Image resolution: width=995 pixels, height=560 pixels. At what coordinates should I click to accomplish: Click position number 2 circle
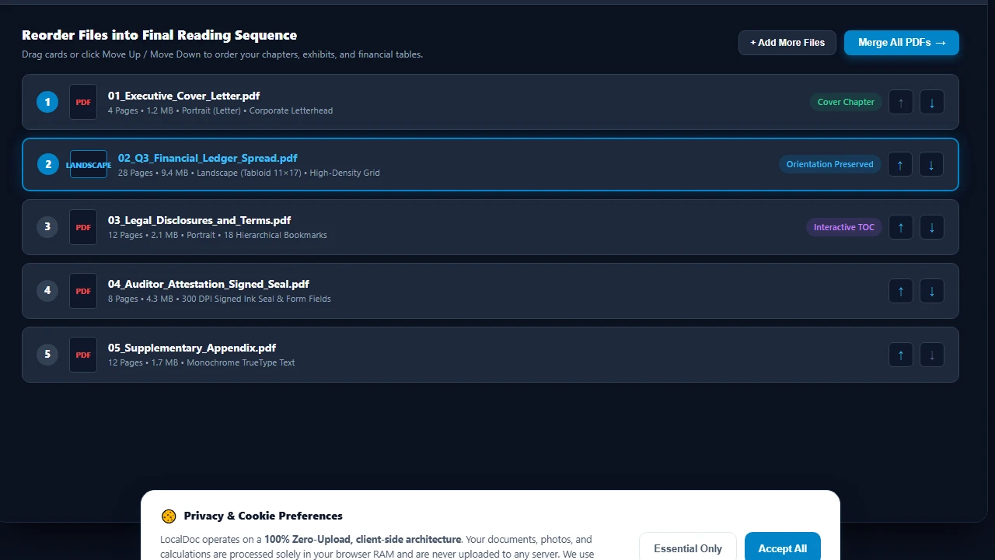point(48,164)
